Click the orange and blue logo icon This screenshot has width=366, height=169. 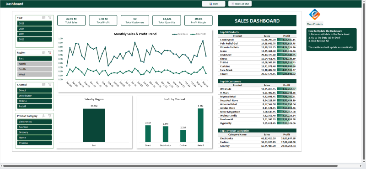tap(315, 15)
